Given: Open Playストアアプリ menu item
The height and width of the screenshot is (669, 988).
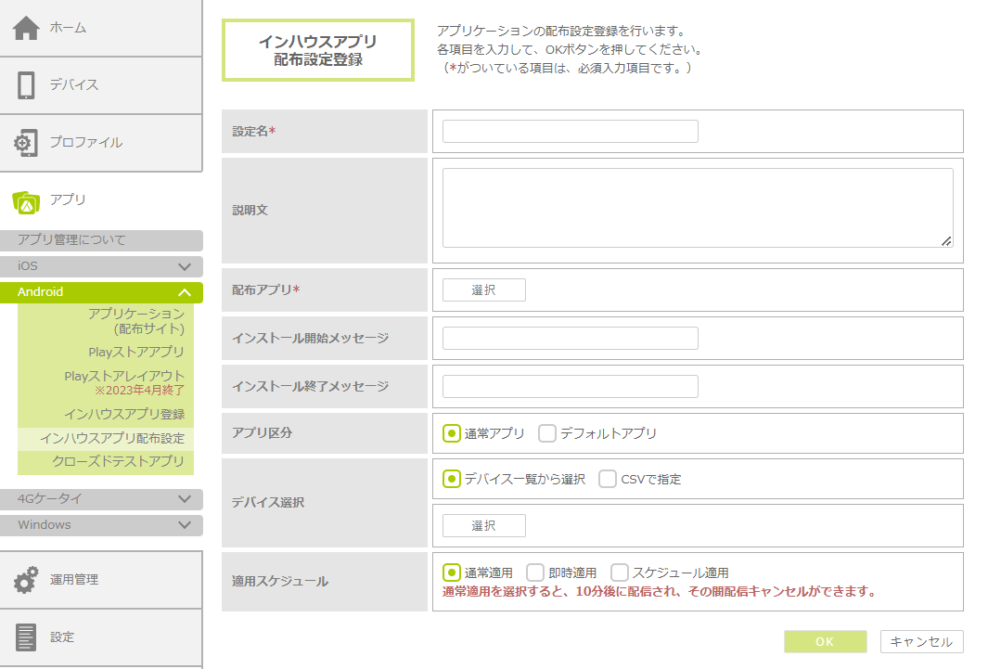Looking at the screenshot, I should pyautogui.click(x=135, y=352).
